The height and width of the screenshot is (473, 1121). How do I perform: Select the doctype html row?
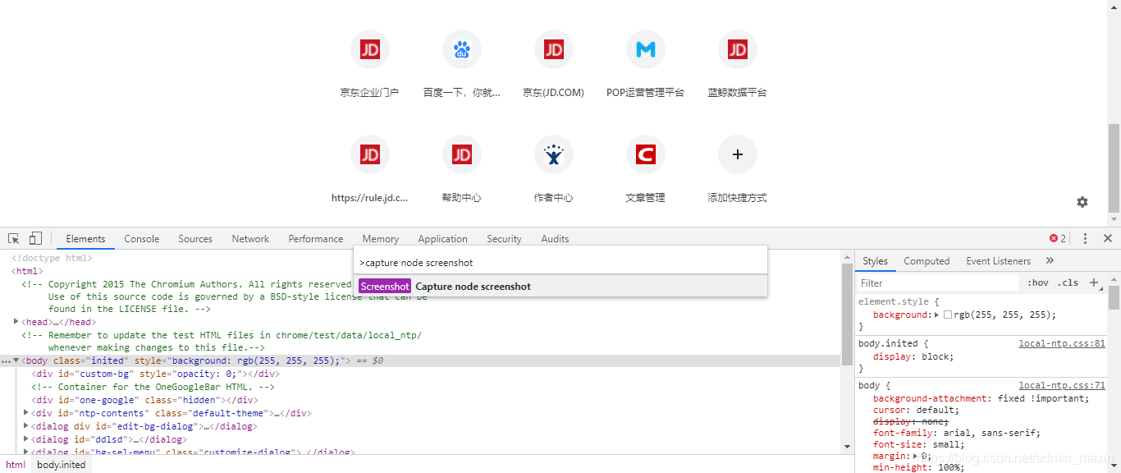pos(420,258)
